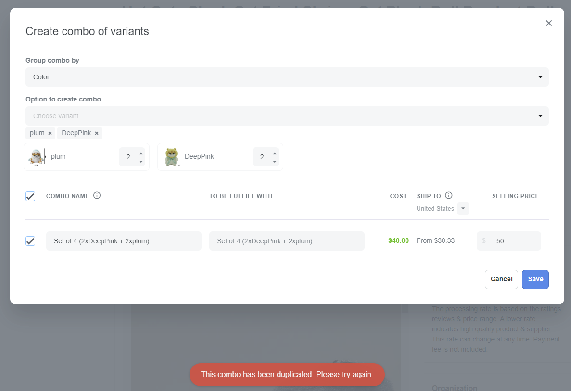Click the info icon beside Combo Name
Screen dimensions: 571x391
pyautogui.click(x=97, y=195)
